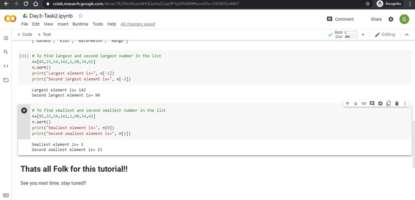Star the Day3-Task2.ipynb notebook
415x200 pixels.
click(80, 15)
